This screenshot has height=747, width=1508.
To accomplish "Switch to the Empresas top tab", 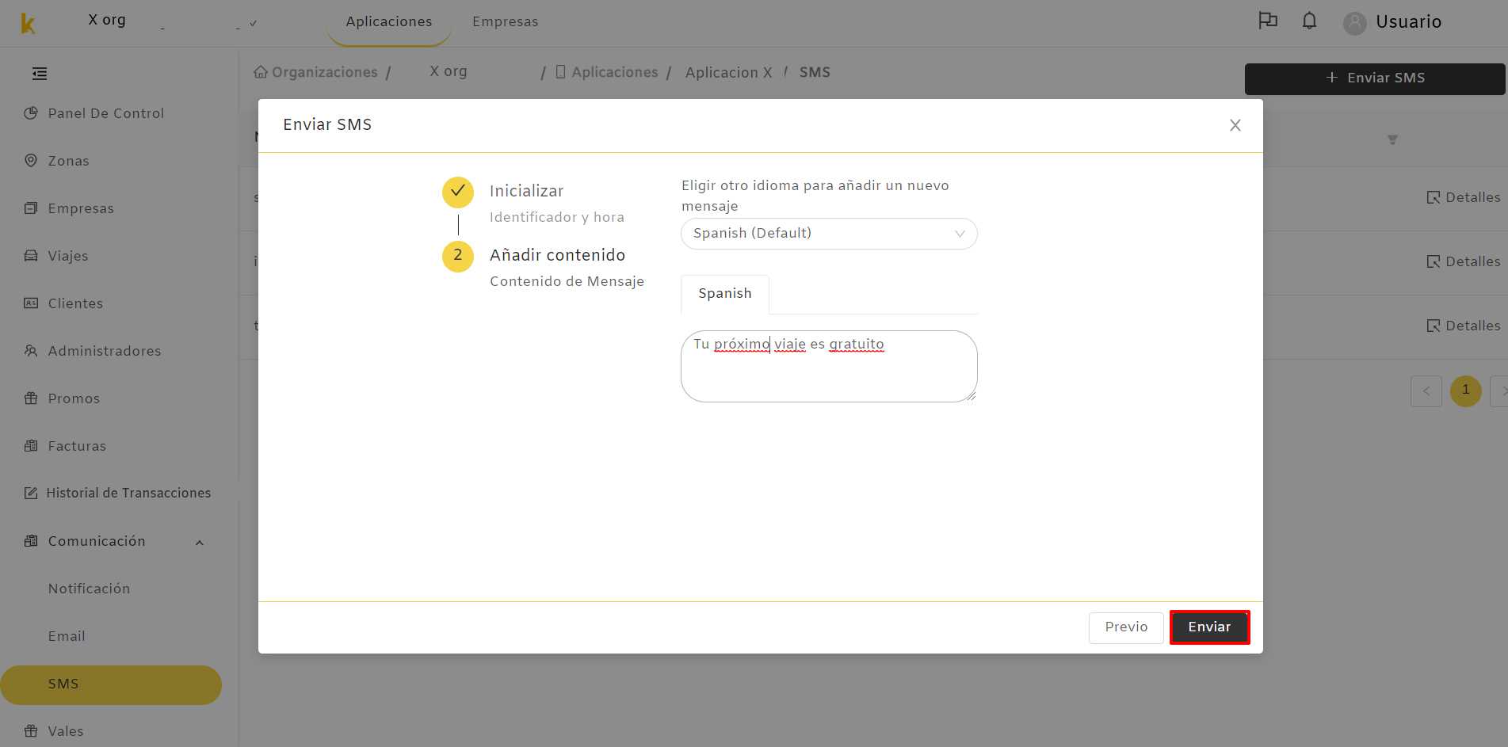I will pyautogui.click(x=505, y=21).
